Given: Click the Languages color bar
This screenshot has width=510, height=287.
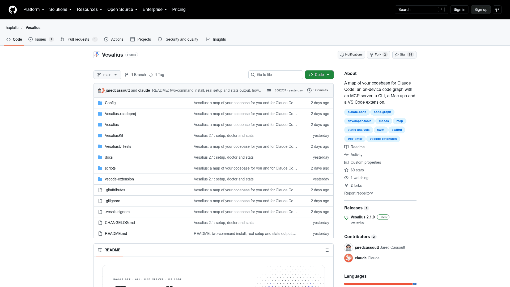Looking at the screenshot, I should [x=380, y=284].
